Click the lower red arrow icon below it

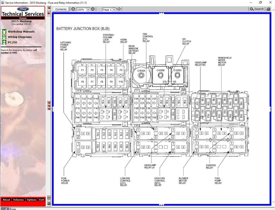click(49, 13)
